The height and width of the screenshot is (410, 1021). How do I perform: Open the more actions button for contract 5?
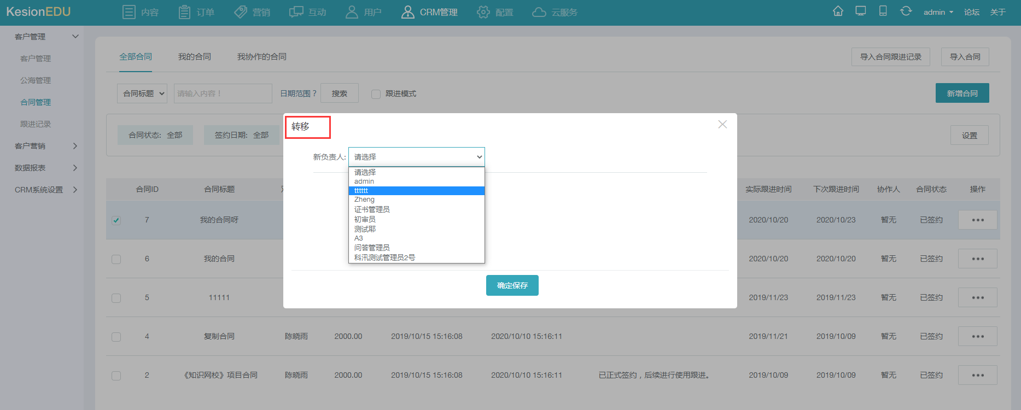click(978, 297)
